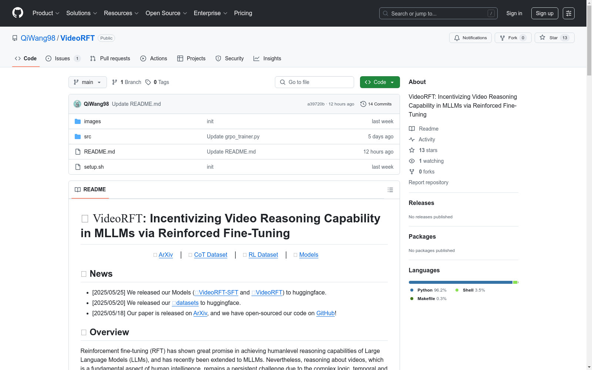Click the eye icon beside 1 watching

coord(412,161)
